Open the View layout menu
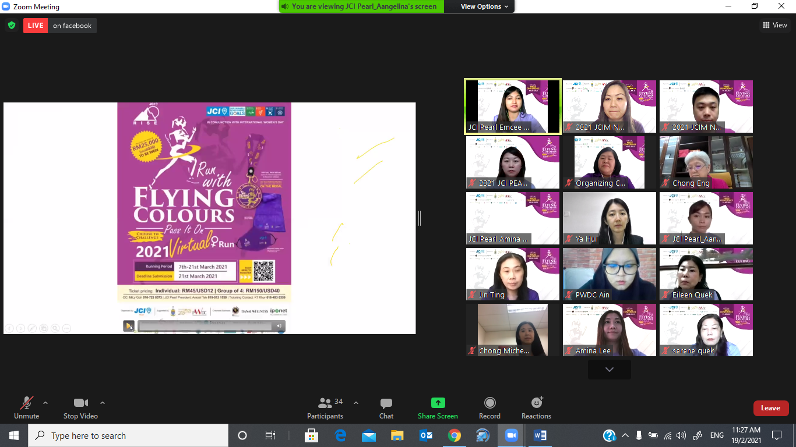The height and width of the screenshot is (447, 796). point(774,25)
